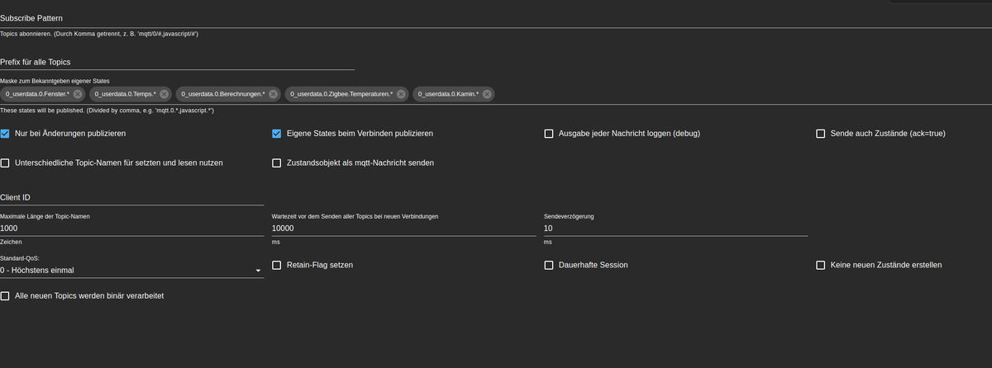
Task: Tick Zustandsobjekt als mqtt-Nachricht senden
Action: [277, 163]
